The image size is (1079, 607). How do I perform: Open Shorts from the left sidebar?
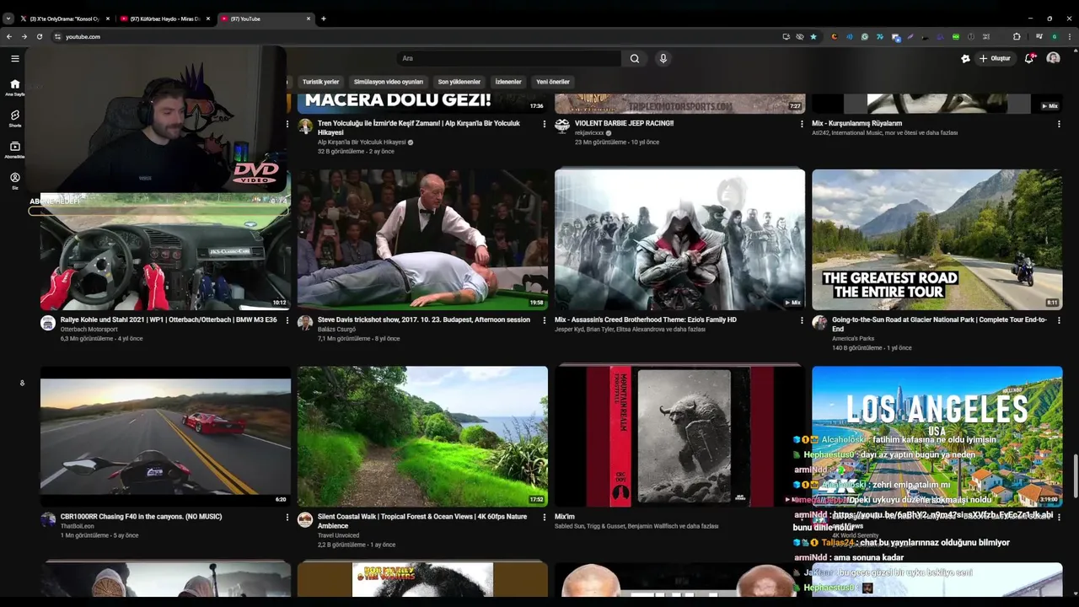pyautogui.click(x=15, y=118)
